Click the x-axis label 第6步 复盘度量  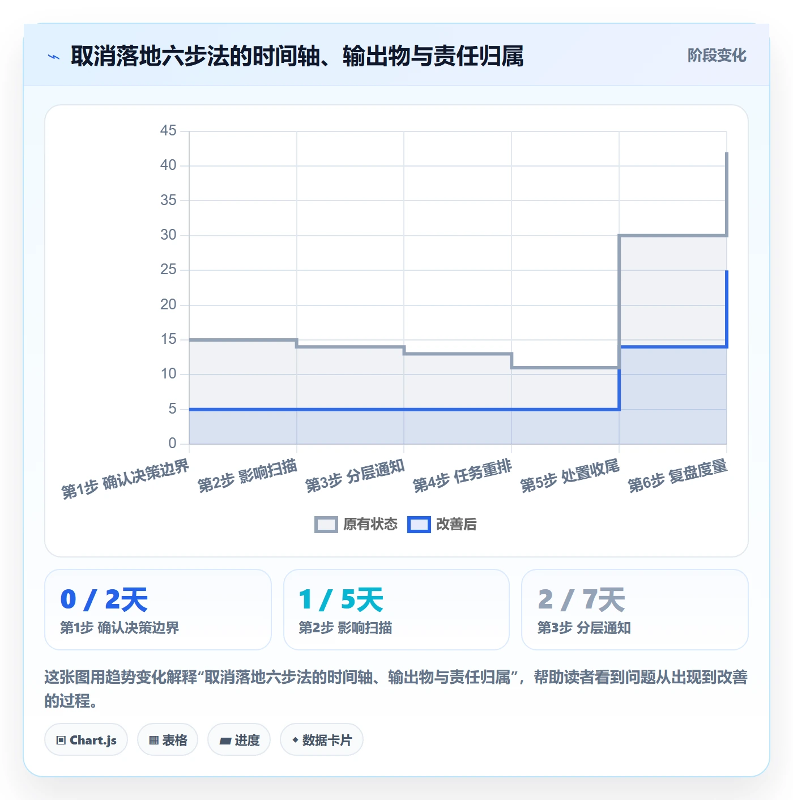(x=677, y=476)
